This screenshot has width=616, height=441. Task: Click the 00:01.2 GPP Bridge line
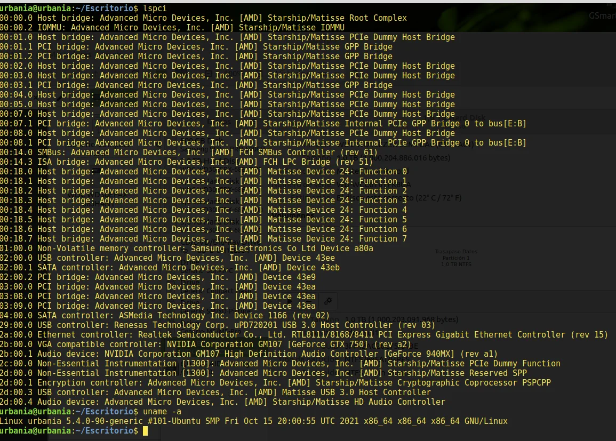(x=196, y=57)
